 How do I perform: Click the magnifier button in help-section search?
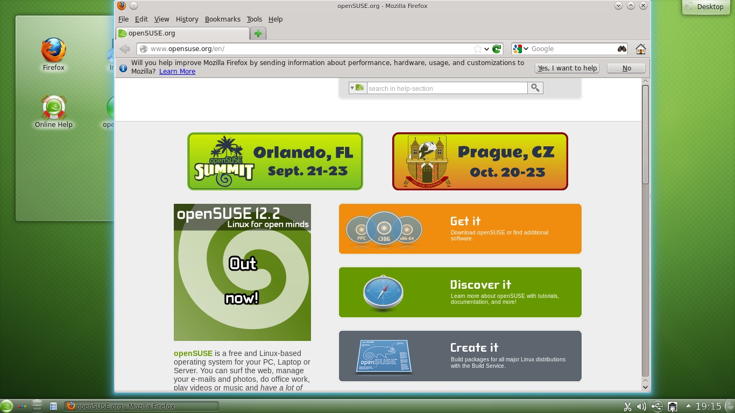pyautogui.click(x=535, y=88)
